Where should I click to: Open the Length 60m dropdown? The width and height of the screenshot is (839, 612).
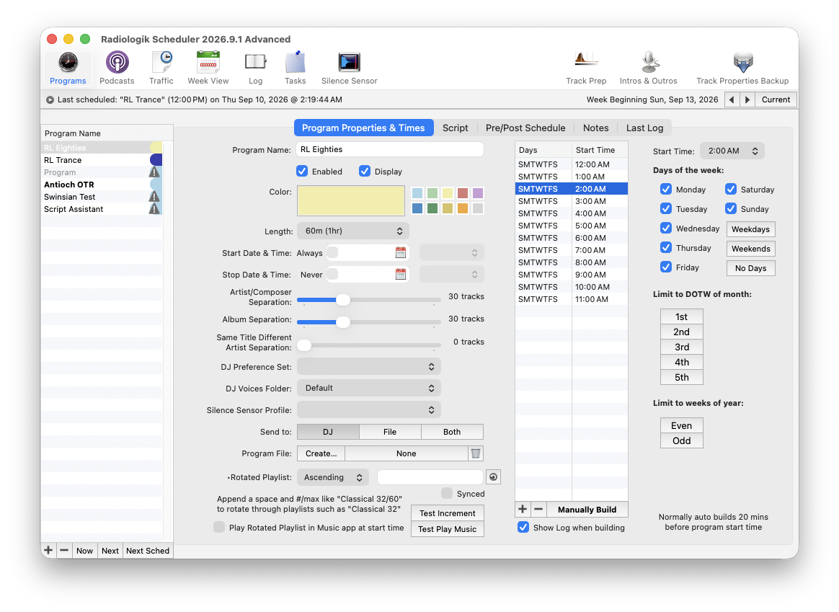click(x=352, y=231)
